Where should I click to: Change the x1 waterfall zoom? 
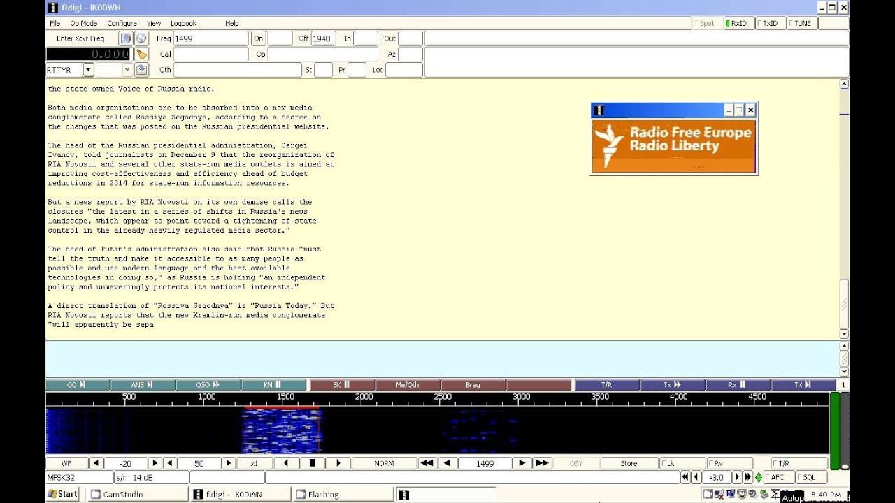(x=255, y=463)
